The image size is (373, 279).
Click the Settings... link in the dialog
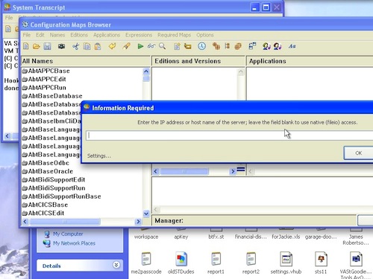point(99,156)
